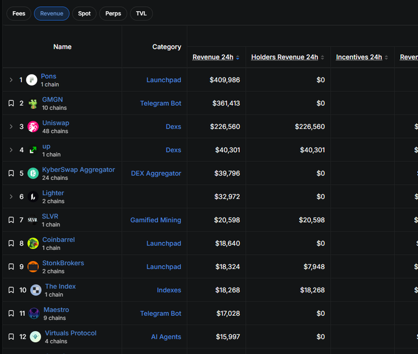Viewport: 418px width, 354px height.
Task: Select the Revenue tab
Action: [52, 14]
